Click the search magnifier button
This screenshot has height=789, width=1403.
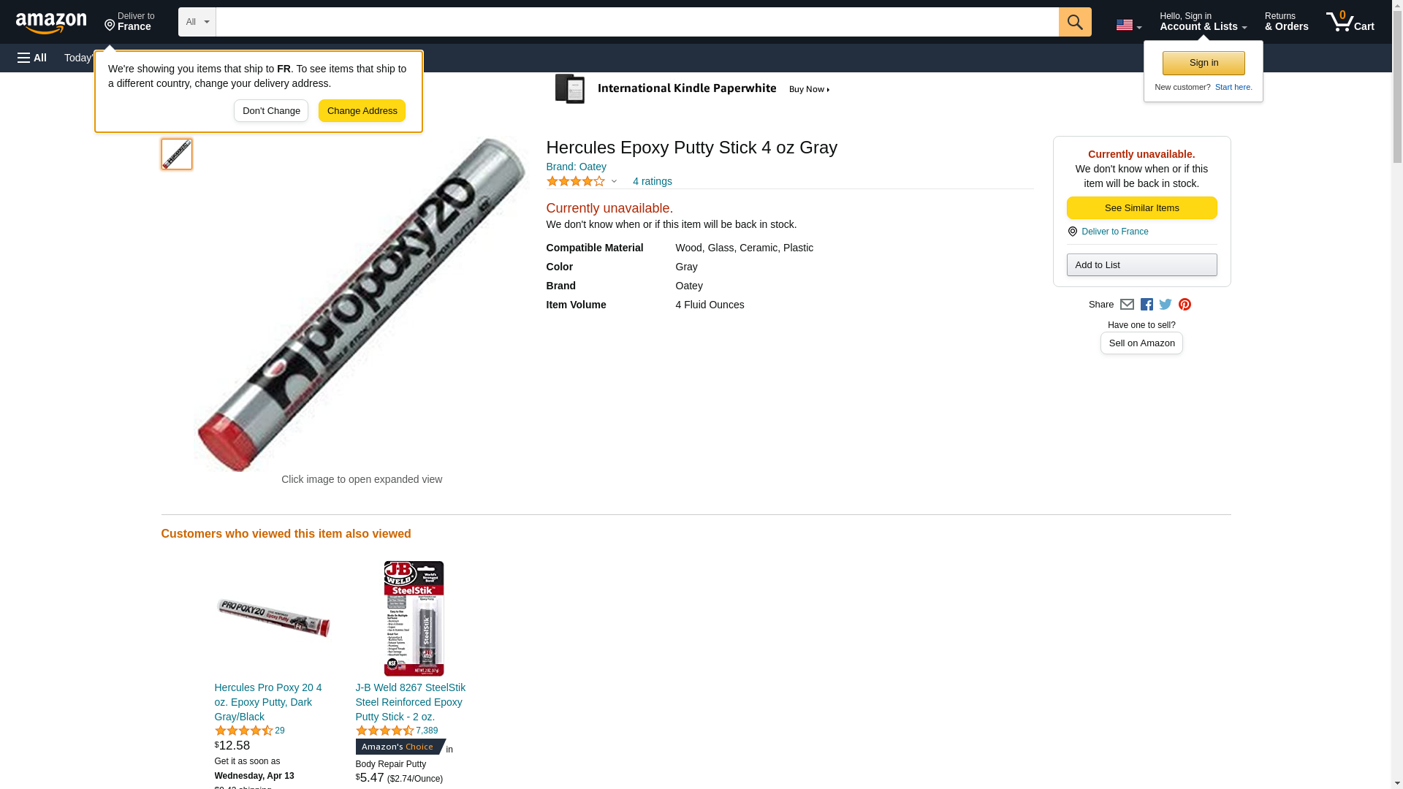(1074, 22)
